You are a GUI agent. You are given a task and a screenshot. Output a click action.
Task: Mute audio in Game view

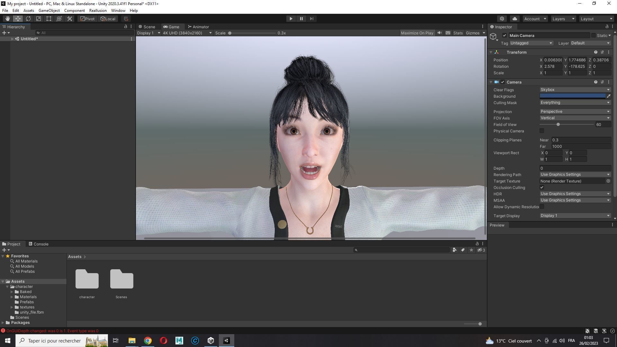tap(439, 33)
